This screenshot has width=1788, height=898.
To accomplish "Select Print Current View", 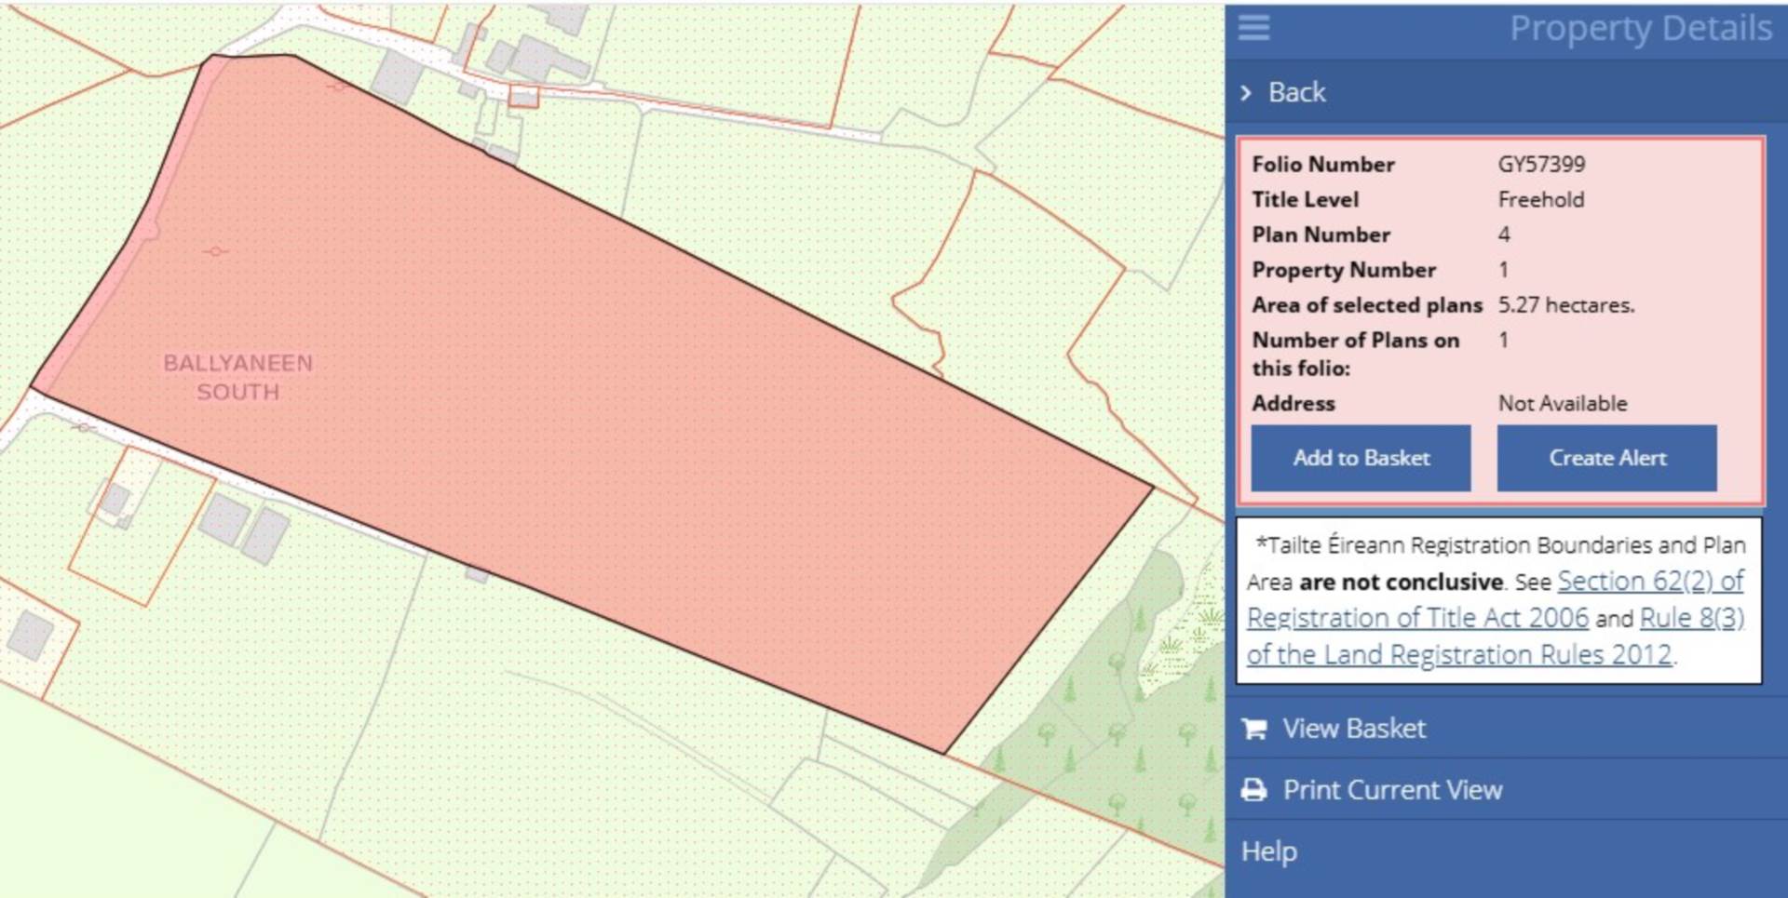I will 1392,790.
